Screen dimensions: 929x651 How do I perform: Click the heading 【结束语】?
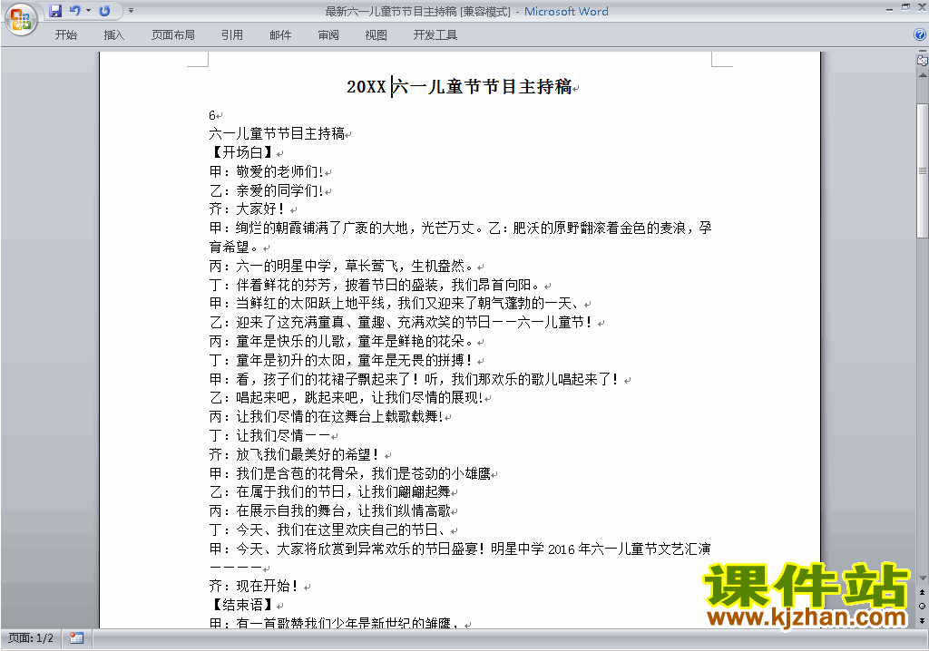242,605
